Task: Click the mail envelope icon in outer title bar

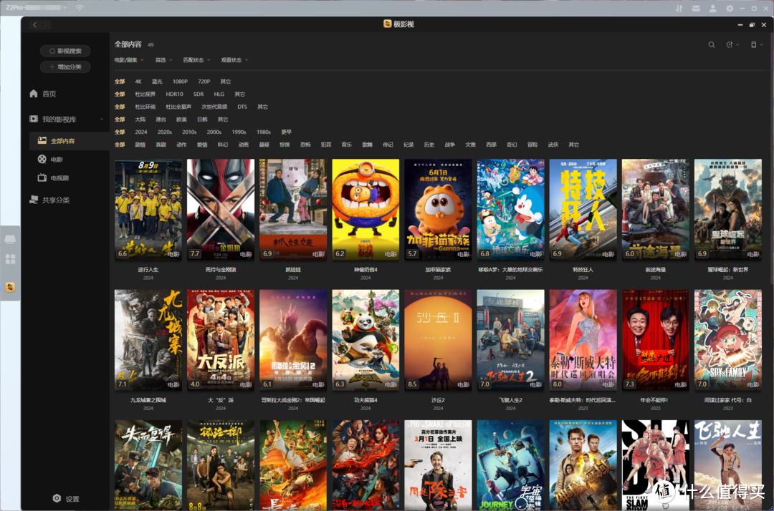Action: click(x=695, y=8)
